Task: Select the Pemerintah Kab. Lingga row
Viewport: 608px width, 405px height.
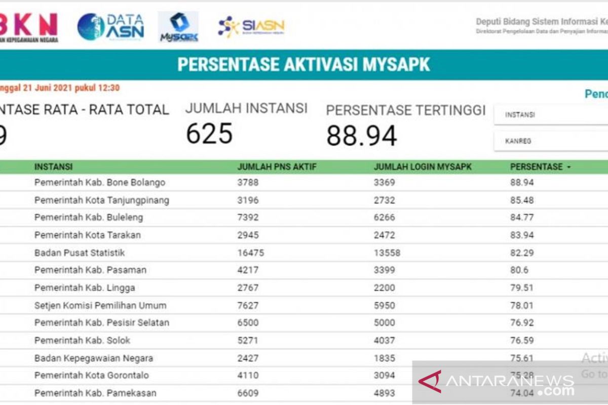Action: coord(304,288)
